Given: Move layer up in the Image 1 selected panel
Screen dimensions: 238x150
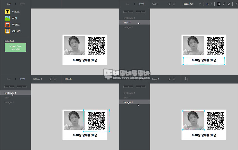Looking at the screenshot, I should (x=128, y=87).
